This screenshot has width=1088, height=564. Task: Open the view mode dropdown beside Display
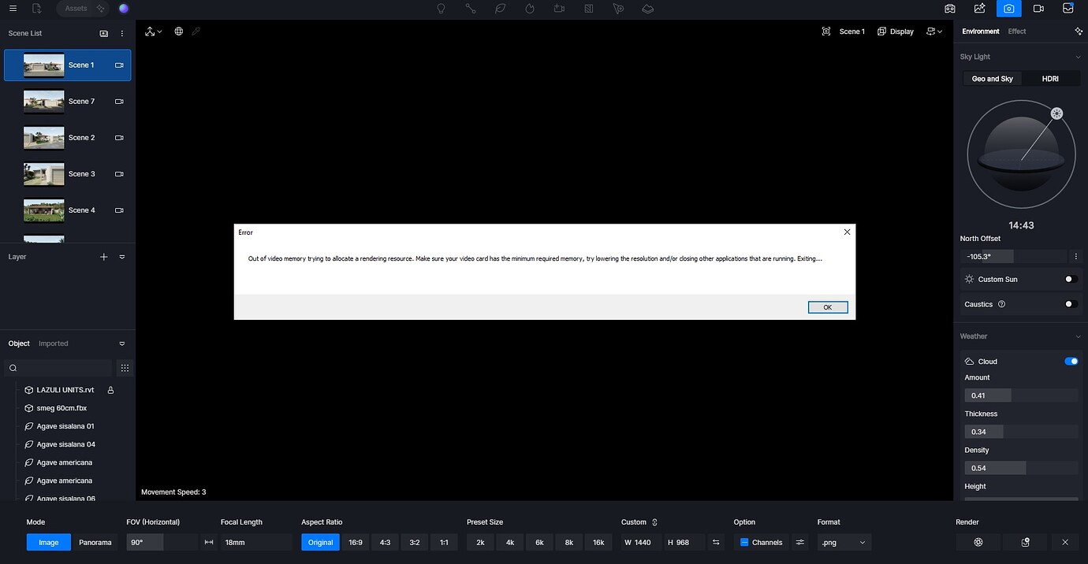point(935,32)
